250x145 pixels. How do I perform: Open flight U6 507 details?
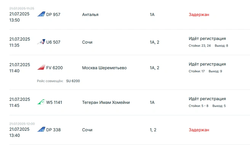click(53, 42)
